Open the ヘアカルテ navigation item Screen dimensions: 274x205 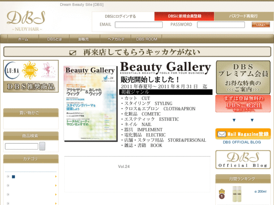click(x=116, y=39)
